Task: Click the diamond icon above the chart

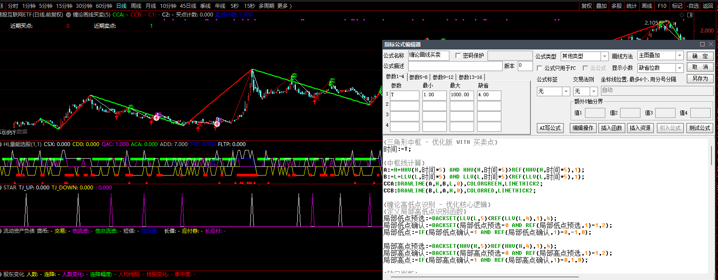Action: 682,15
